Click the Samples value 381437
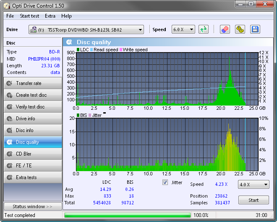This screenshot has width=277, height=222. click(x=222, y=203)
